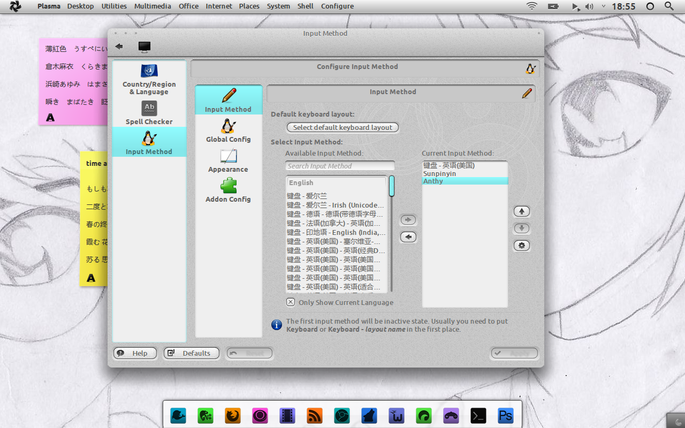Viewport: 685px width, 428px height.
Task: Select the Irish (Unicode... keyboard row
Action: click(x=336, y=205)
